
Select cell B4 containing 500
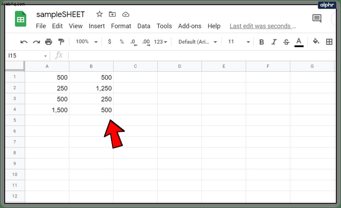coord(91,110)
